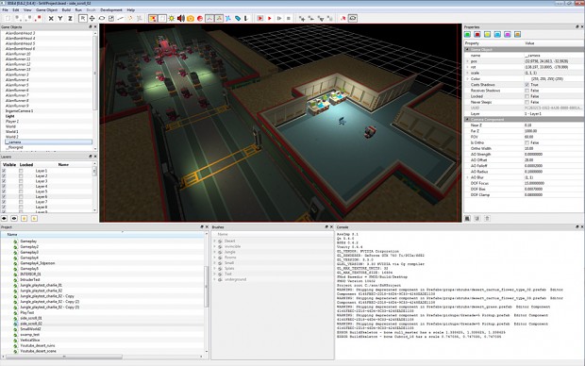The width and height of the screenshot is (585, 366).
Task: Open Youtube_desert_ruins in Project list
Action: (x=38, y=345)
